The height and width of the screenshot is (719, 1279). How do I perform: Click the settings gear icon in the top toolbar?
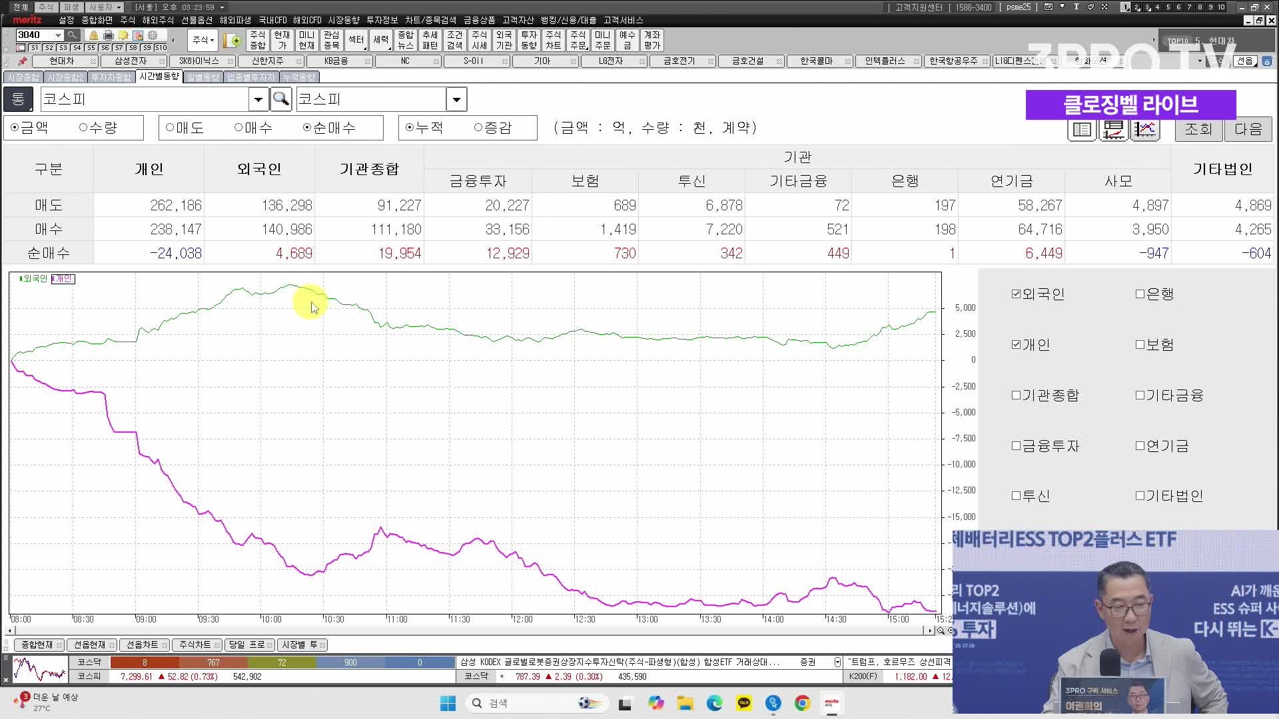pyautogui.click(x=153, y=35)
